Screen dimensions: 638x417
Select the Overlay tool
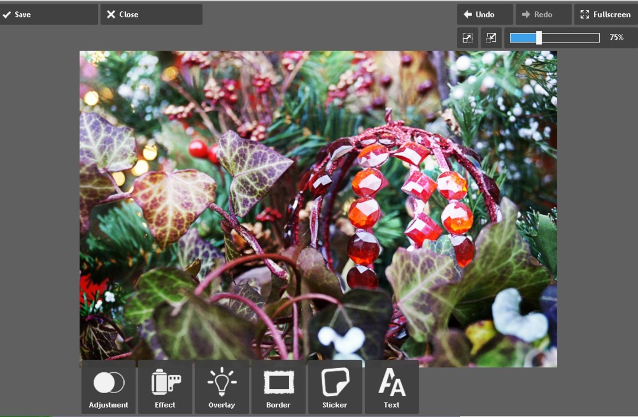pos(222,388)
